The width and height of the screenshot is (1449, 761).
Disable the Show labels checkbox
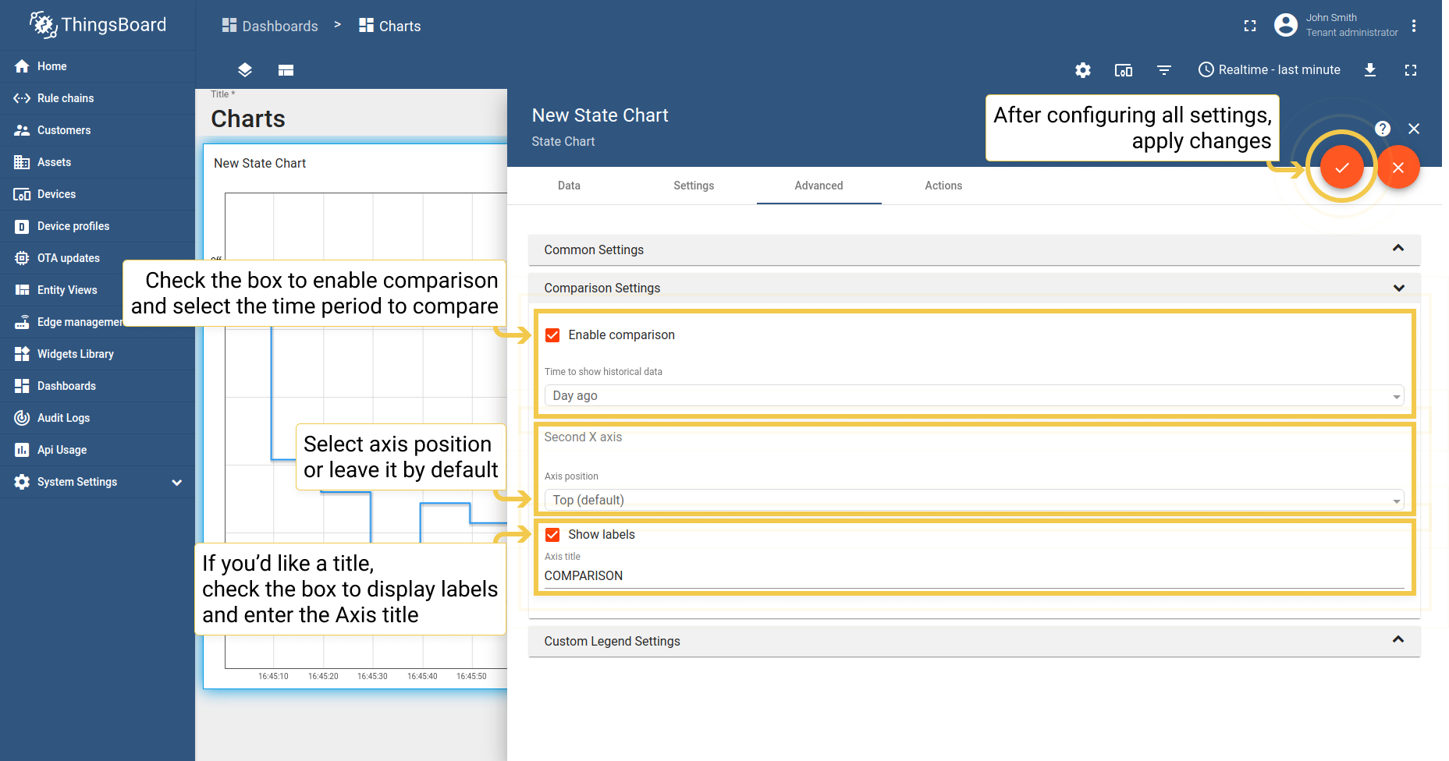coord(552,535)
